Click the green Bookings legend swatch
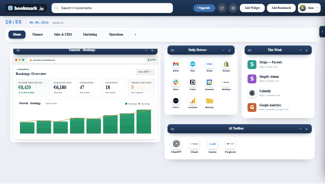Viewport: 325px width, 190px height. click(x=126, y=104)
